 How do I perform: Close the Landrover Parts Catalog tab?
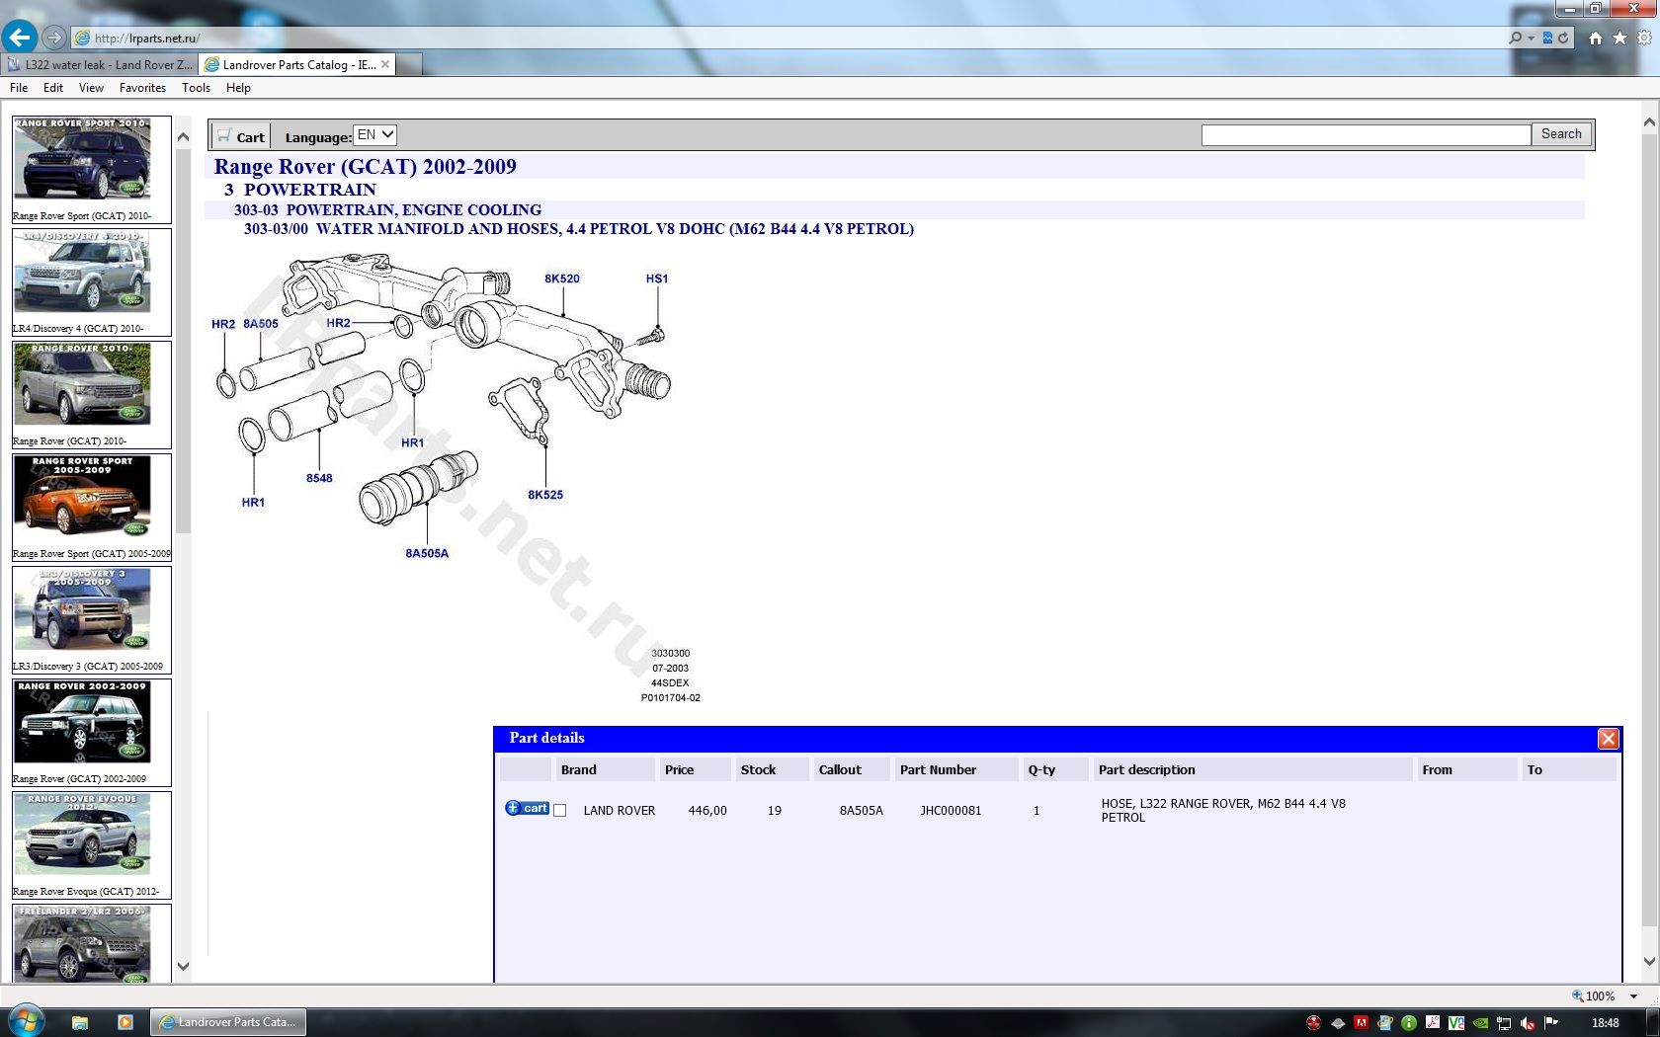[385, 64]
